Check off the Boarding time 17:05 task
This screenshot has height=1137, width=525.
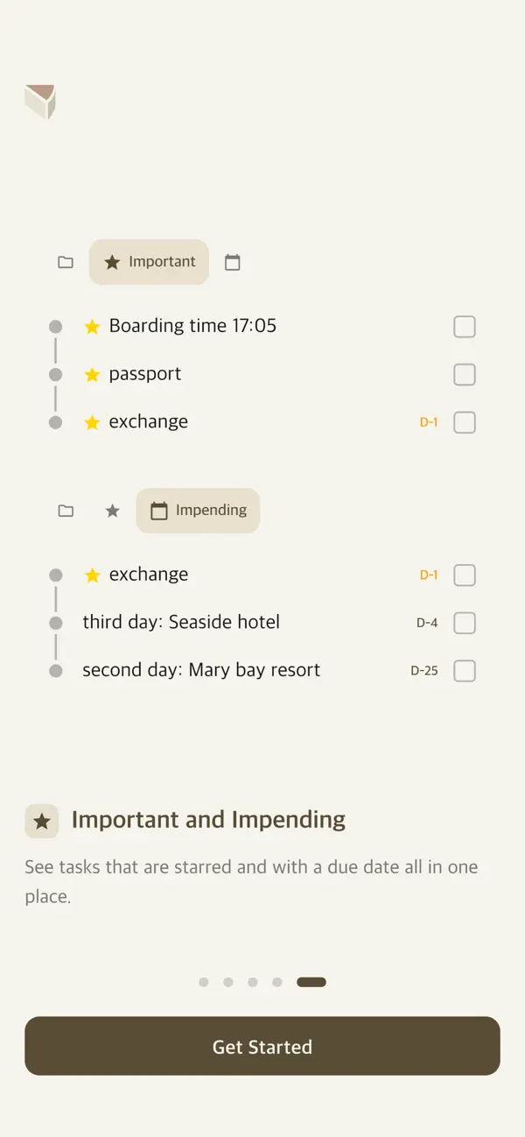tap(465, 326)
